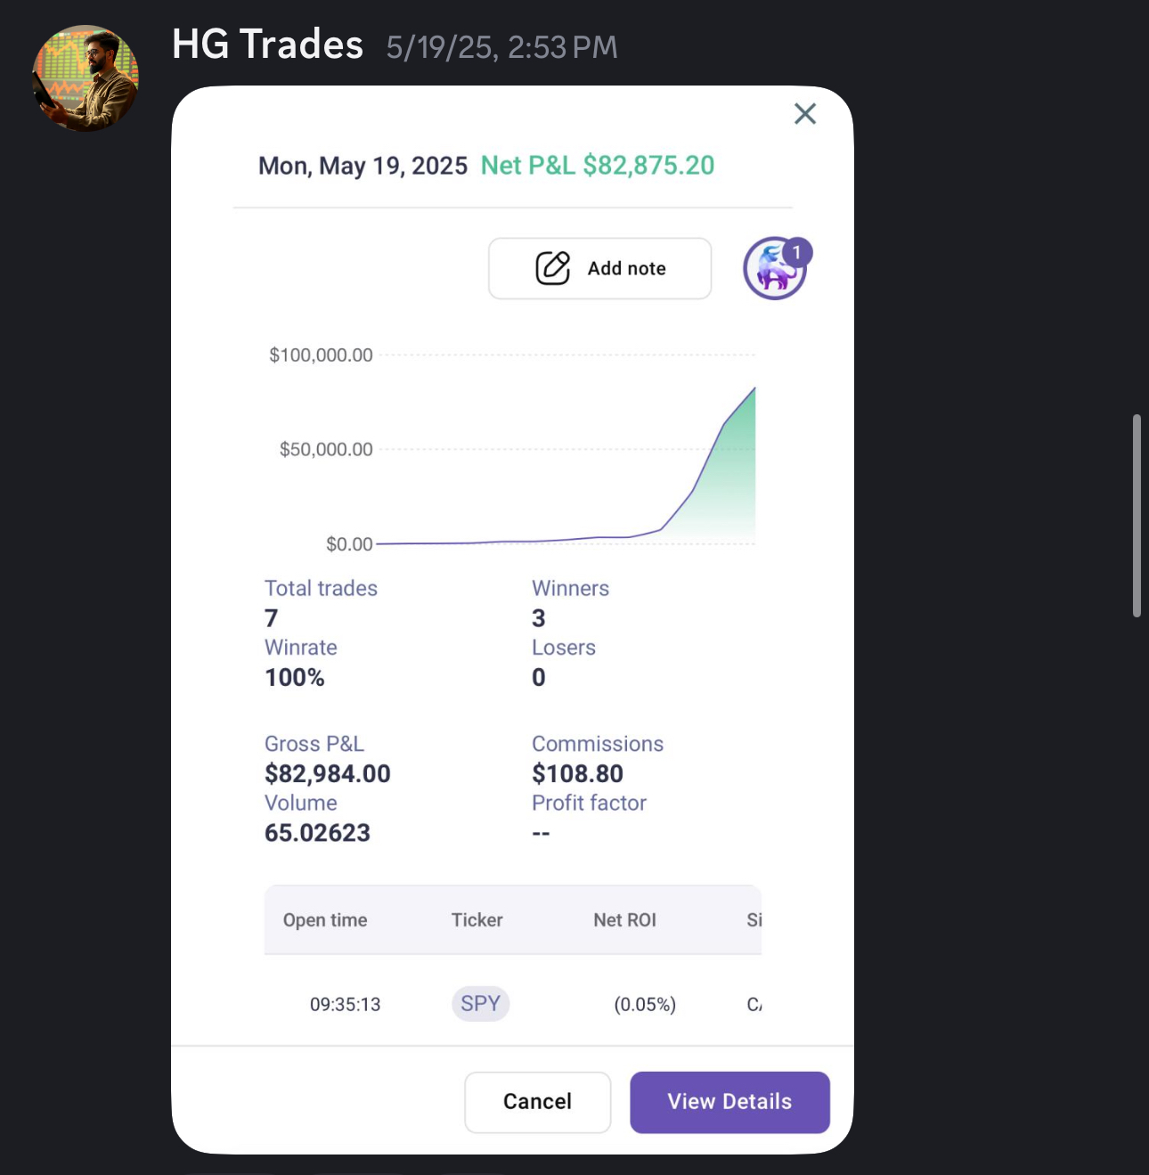This screenshot has height=1175, width=1149.
Task: Click the message timestamp 5/19/25, 2:53 PM
Action: (501, 47)
